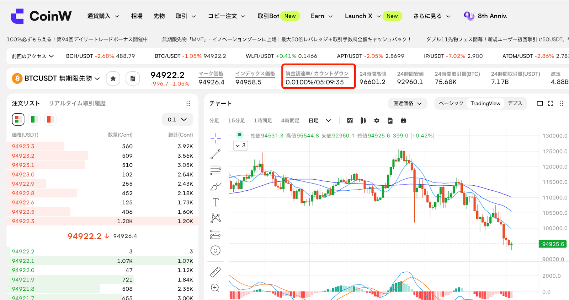This screenshot has width=569, height=300.
Task: Select the pattern drawing tool
Action: 216,218
